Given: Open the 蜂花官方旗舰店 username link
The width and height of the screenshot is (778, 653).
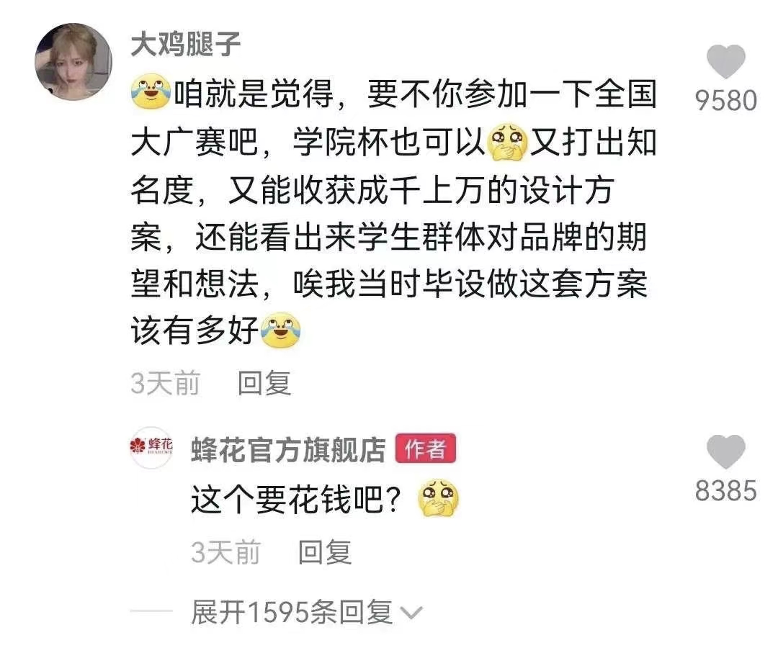Looking at the screenshot, I should click(288, 449).
